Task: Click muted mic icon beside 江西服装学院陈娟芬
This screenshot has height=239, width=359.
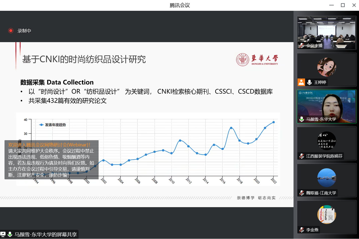Action: (302, 156)
